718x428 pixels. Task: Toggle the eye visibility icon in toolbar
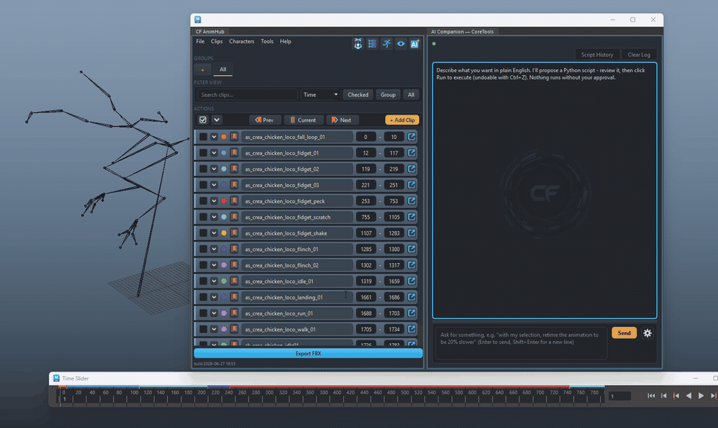401,44
